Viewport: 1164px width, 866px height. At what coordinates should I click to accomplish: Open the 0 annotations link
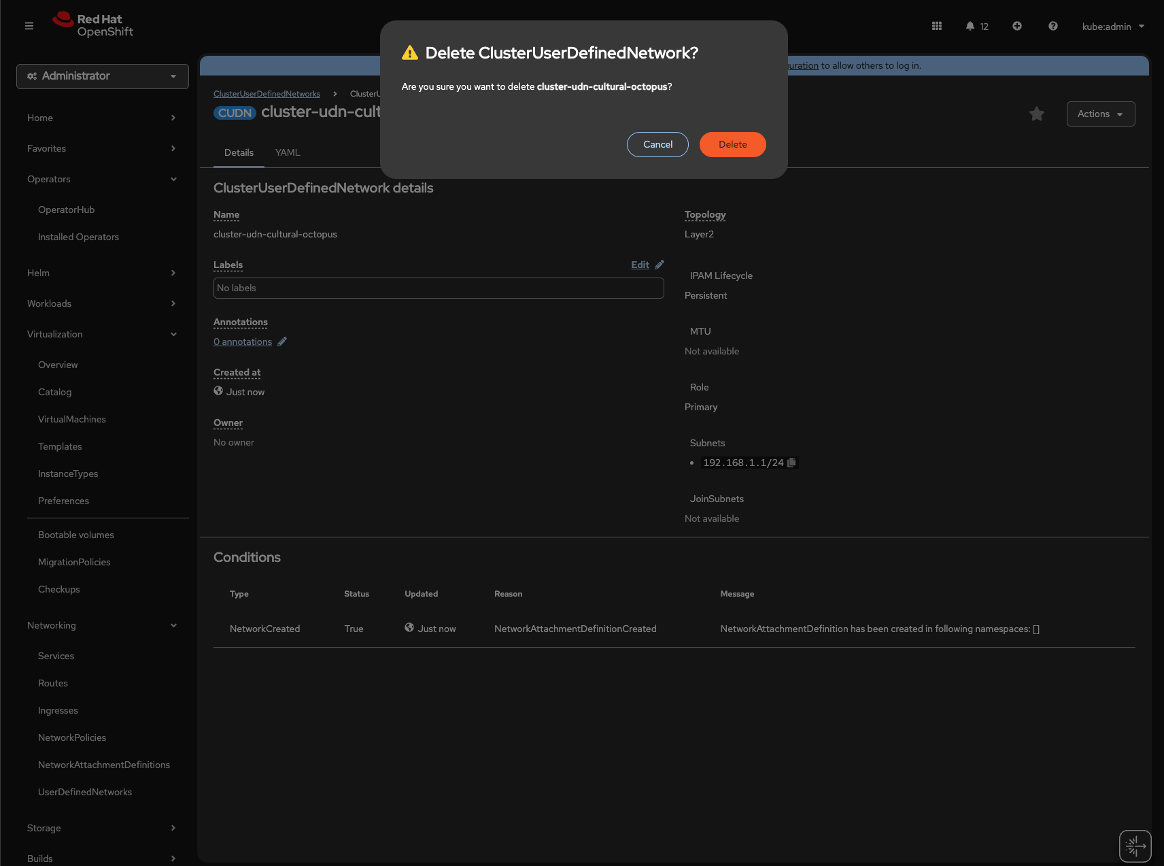tap(243, 342)
